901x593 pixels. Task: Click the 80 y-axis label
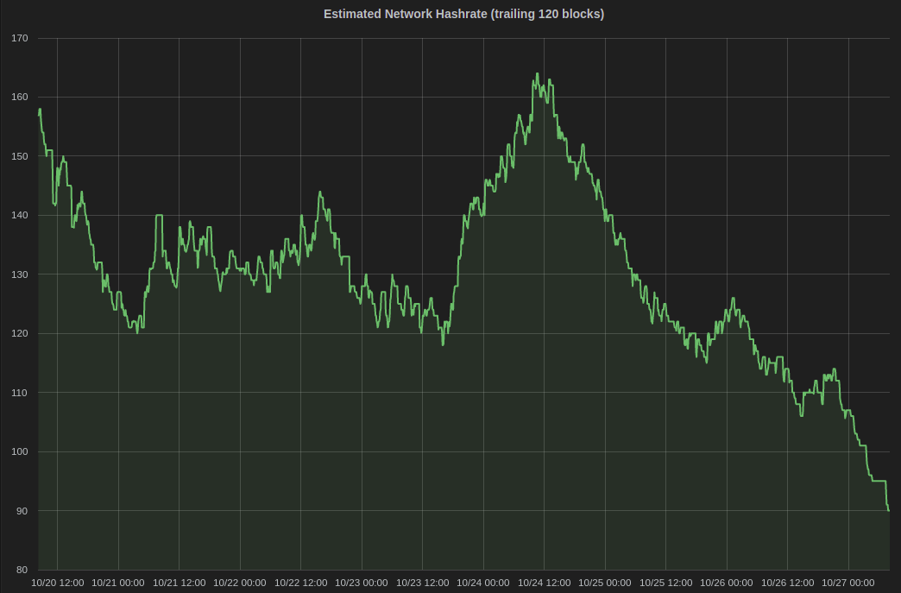tap(22, 570)
